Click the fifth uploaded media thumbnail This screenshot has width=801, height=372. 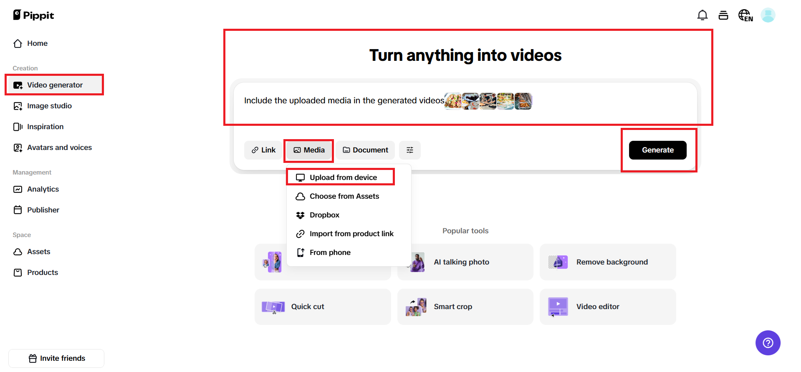coord(523,101)
